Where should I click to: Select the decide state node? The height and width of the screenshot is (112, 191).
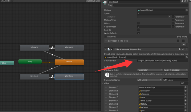click(x=69, y=62)
